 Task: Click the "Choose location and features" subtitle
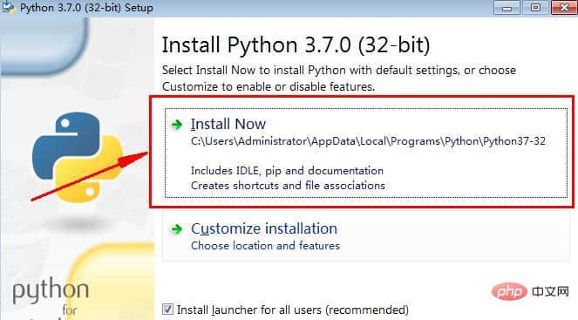265,246
